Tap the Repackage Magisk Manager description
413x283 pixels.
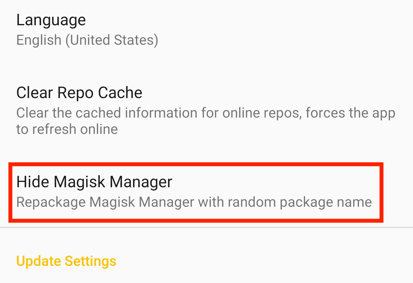[x=194, y=202]
